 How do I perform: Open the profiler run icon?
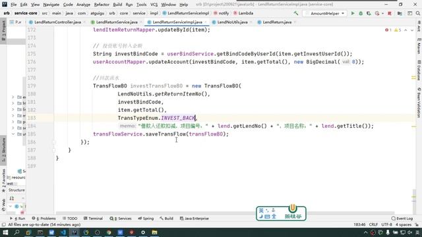[377, 13]
